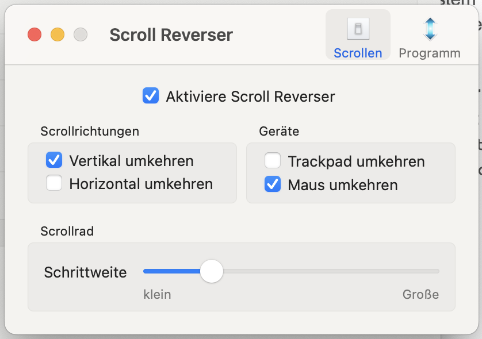Click the Horizontal umkehren label text
This screenshot has height=339, width=482.
point(141,184)
